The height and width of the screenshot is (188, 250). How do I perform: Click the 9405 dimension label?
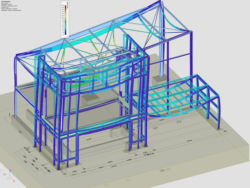click(89, 140)
